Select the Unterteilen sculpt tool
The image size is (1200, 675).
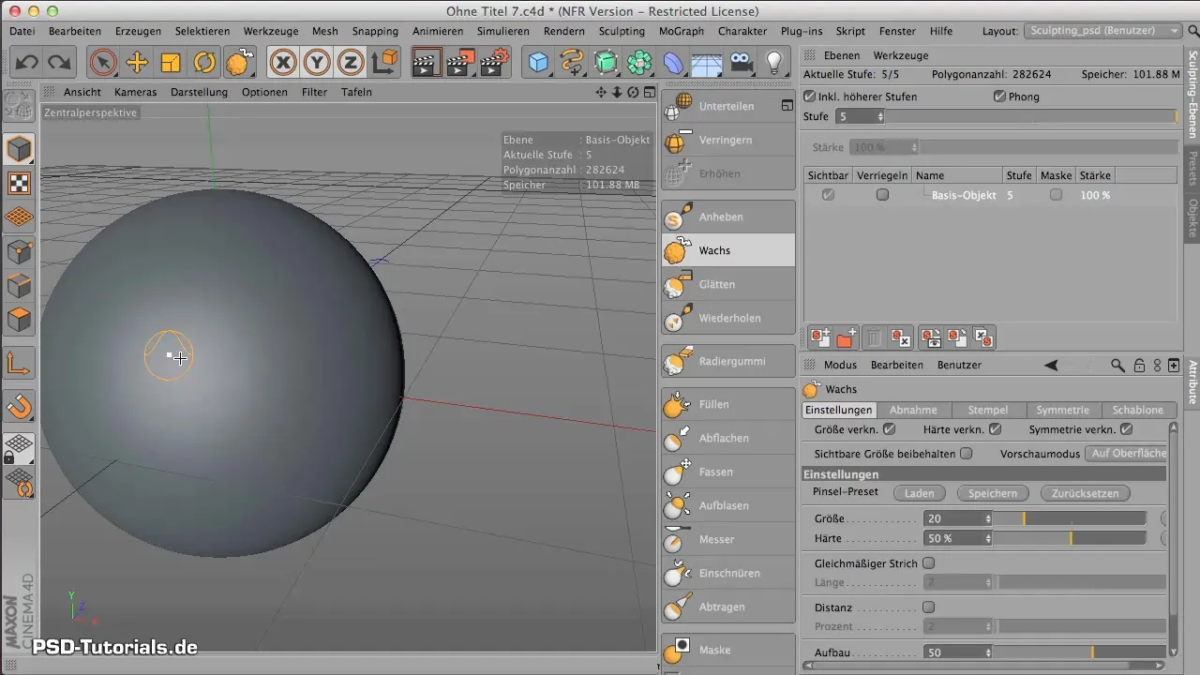coord(727,106)
